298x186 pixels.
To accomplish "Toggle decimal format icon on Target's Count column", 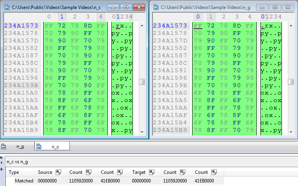I will 183,172.
